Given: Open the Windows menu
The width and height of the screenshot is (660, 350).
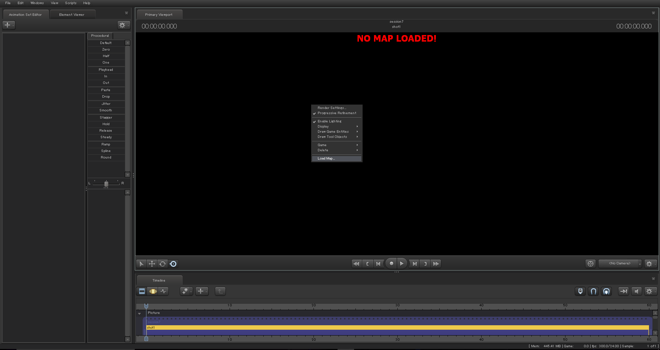Looking at the screenshot, I should tap(37, 3).
